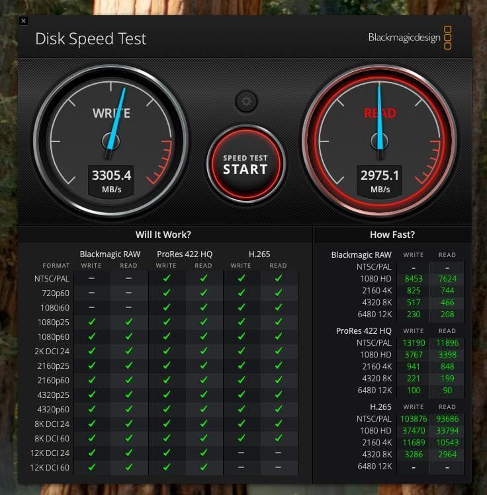Select the Will It Work? heading
The image size is (487, 495).
click(163, 235)
